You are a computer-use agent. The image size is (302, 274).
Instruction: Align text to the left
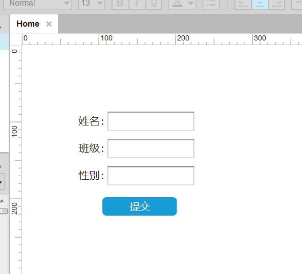click(243, 4)
